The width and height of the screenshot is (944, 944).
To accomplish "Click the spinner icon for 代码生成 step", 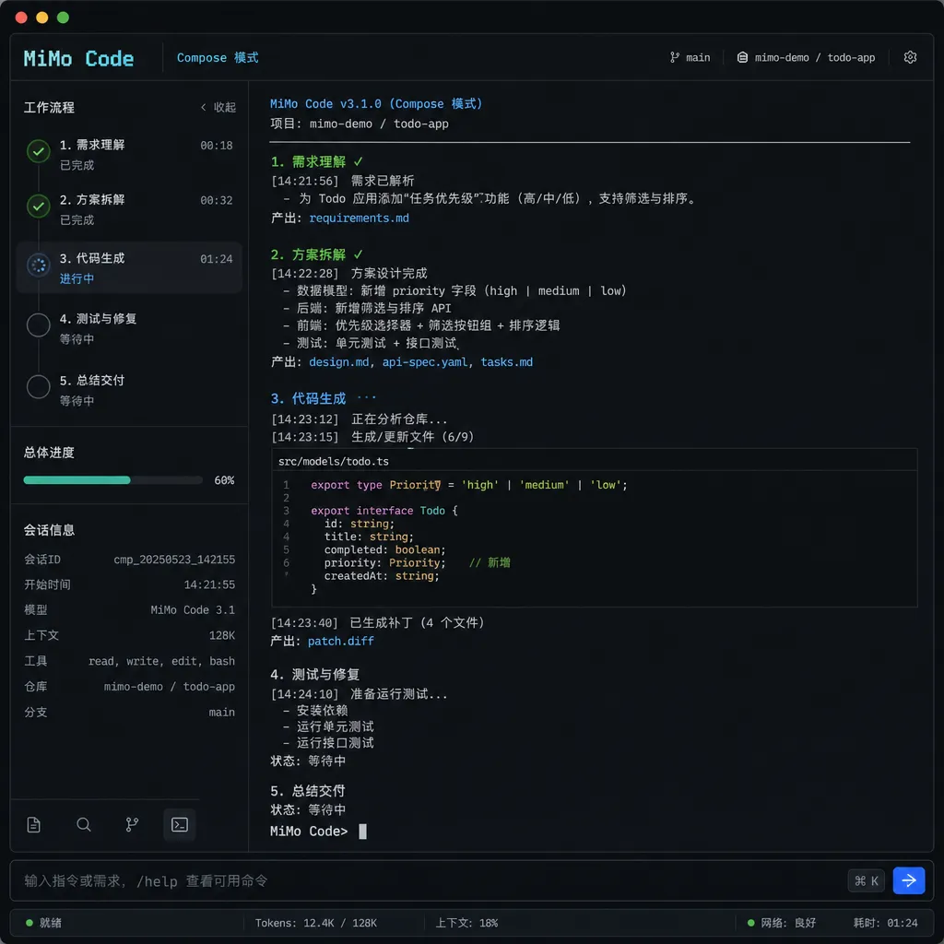I will click(x=39, y=265).
